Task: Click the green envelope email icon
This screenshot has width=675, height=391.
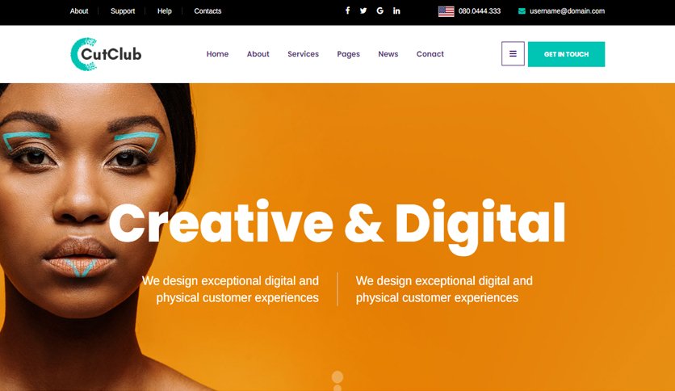Action: click(522, 11)
